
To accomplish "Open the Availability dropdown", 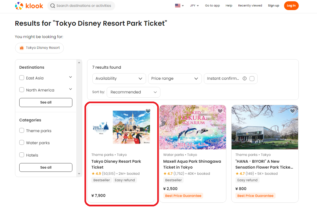I will [119, 78].
